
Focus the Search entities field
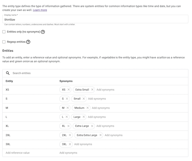point(96,73)
